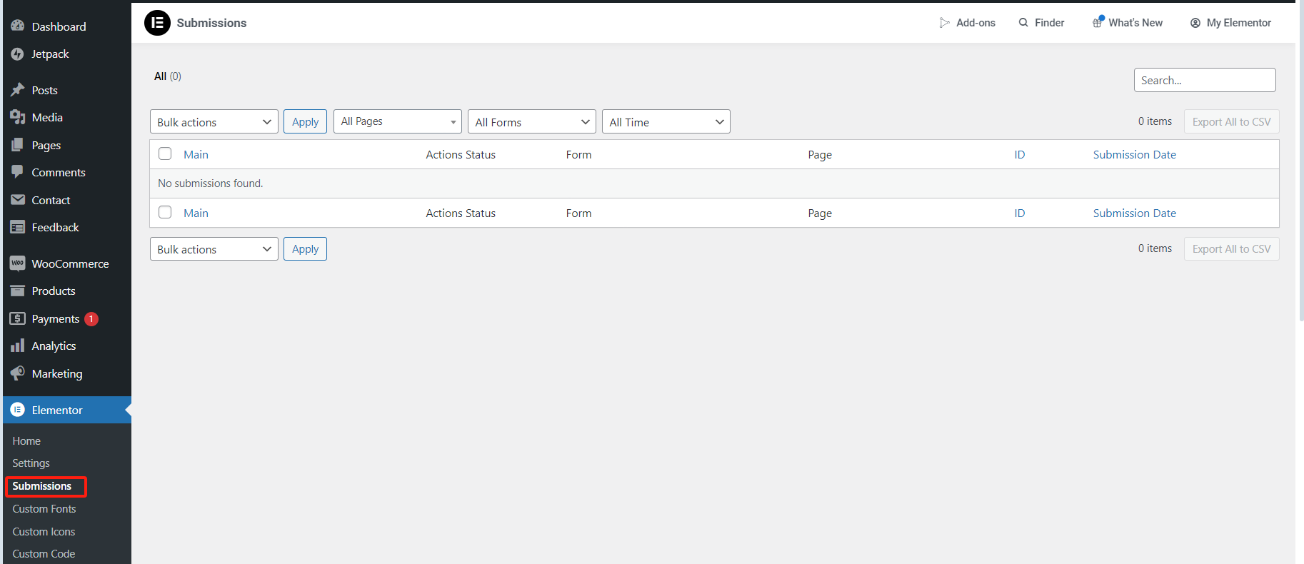Sort by the Submission Date column header
Screen dimensions: 1304x564
pyautogui.click(x=1134, y=155)
